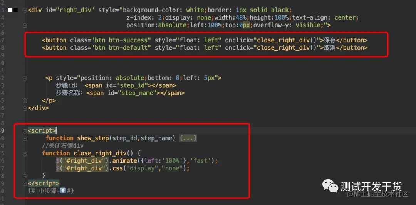Expand the {...} folded body of show_step
Image resolution: width=416 pixels, height=205 pixels.
(x=188, y=138)
